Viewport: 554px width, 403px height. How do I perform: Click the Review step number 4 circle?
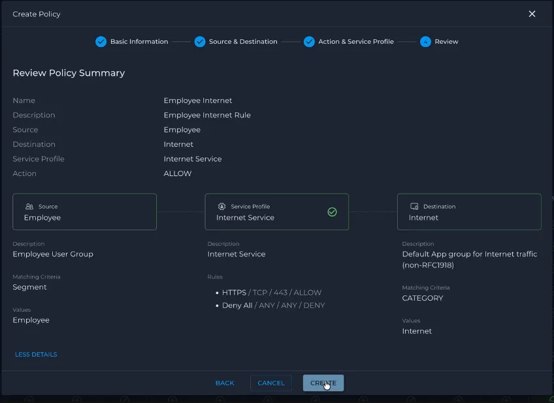click(x=425, y=42)
